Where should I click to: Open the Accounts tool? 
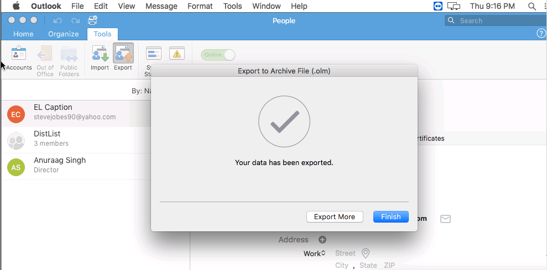click(x=18, y=58)
